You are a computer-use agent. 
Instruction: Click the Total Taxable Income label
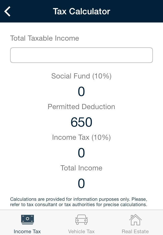coord(45,38)
